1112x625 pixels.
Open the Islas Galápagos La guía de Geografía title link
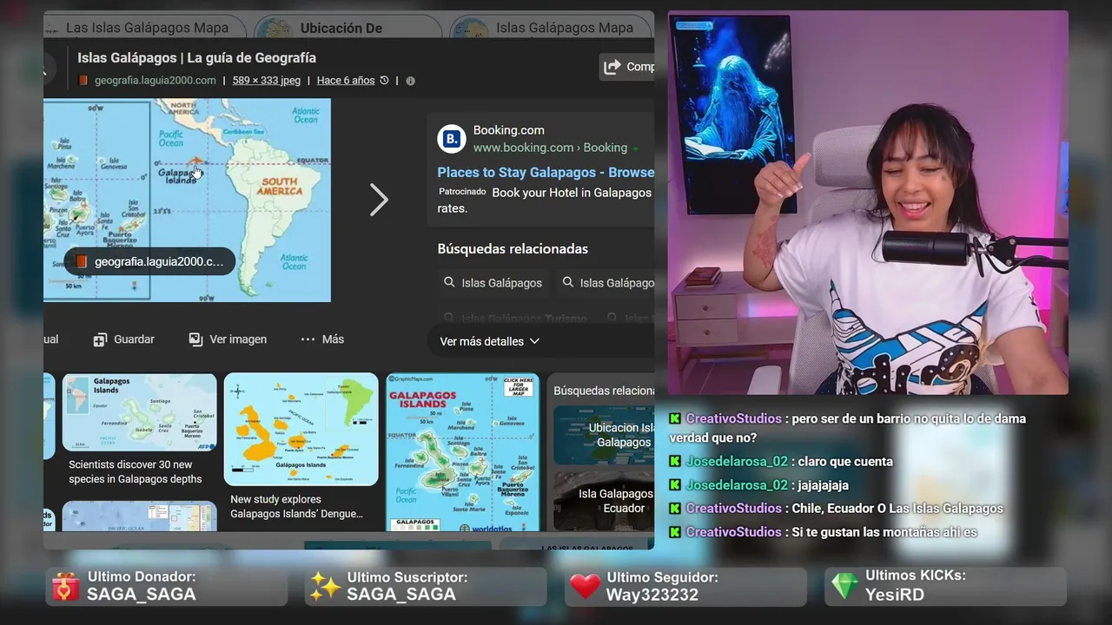pos(196,57)
